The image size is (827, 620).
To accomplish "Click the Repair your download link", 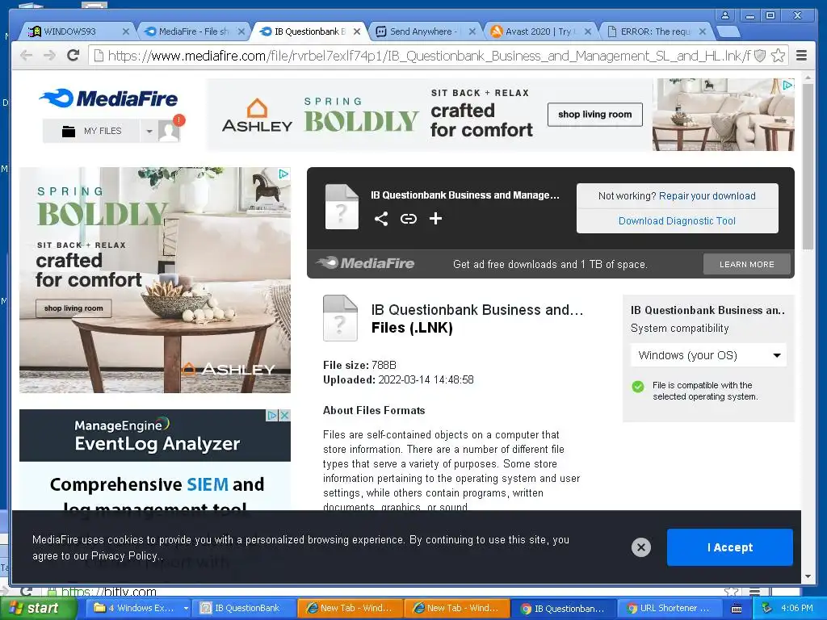I will tap(707, 195).
